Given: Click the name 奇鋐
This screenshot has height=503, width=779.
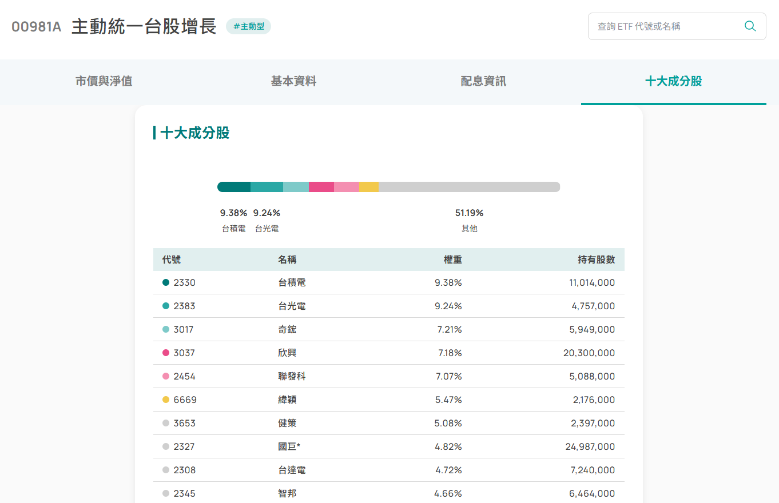Looking at the screenshot, I should pos(287,329).
